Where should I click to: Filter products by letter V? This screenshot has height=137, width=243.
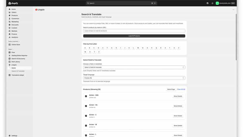pos(179,48)
